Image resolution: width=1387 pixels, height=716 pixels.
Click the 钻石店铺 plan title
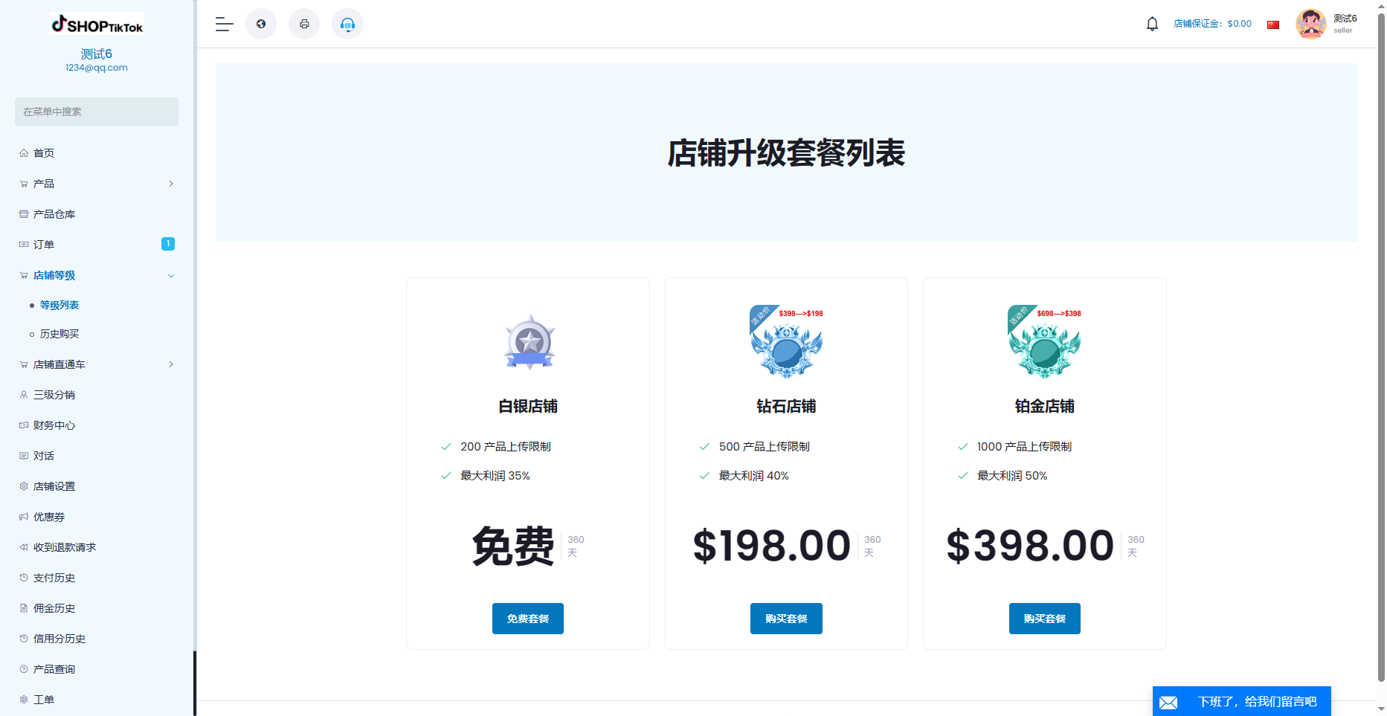pos(786,406)
